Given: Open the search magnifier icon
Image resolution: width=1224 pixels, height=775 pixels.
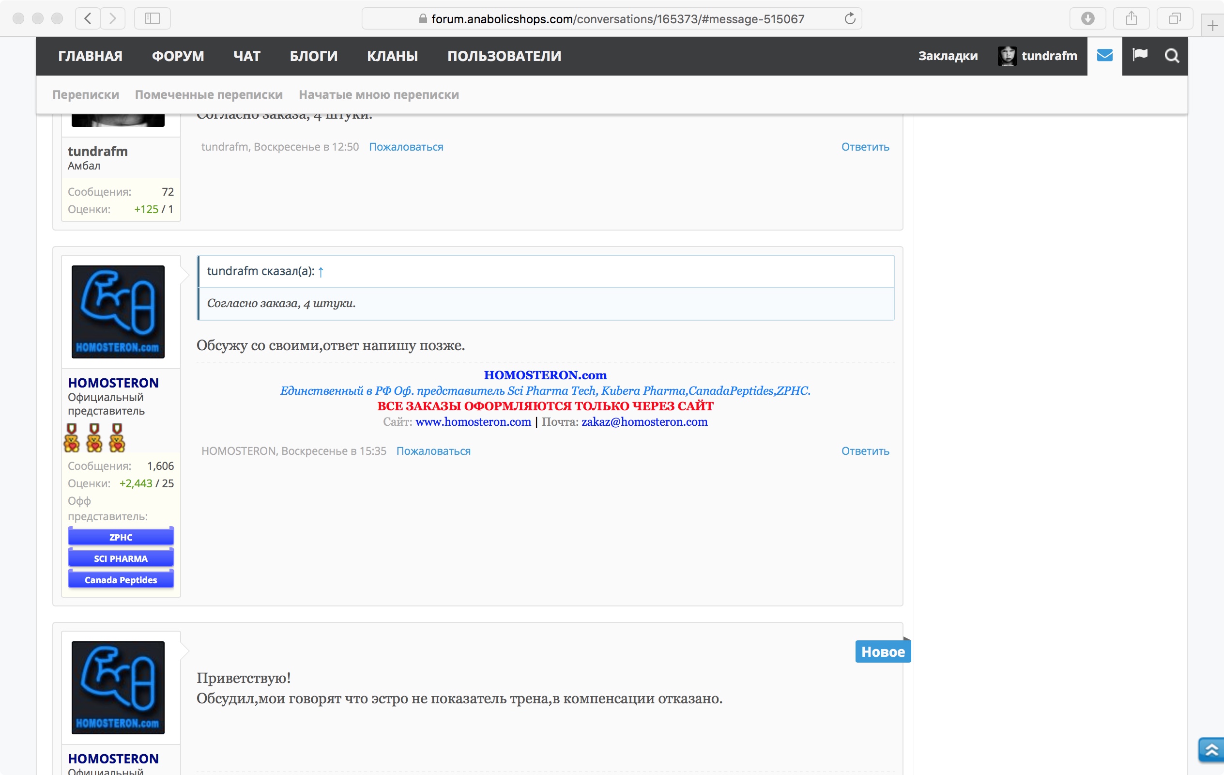Looking at the screenshot, I should [x=1171, y=55].
